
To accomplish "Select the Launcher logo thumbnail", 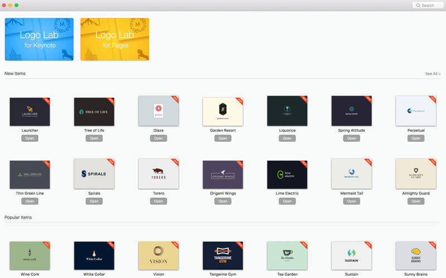I will click(x=30, y=112).
